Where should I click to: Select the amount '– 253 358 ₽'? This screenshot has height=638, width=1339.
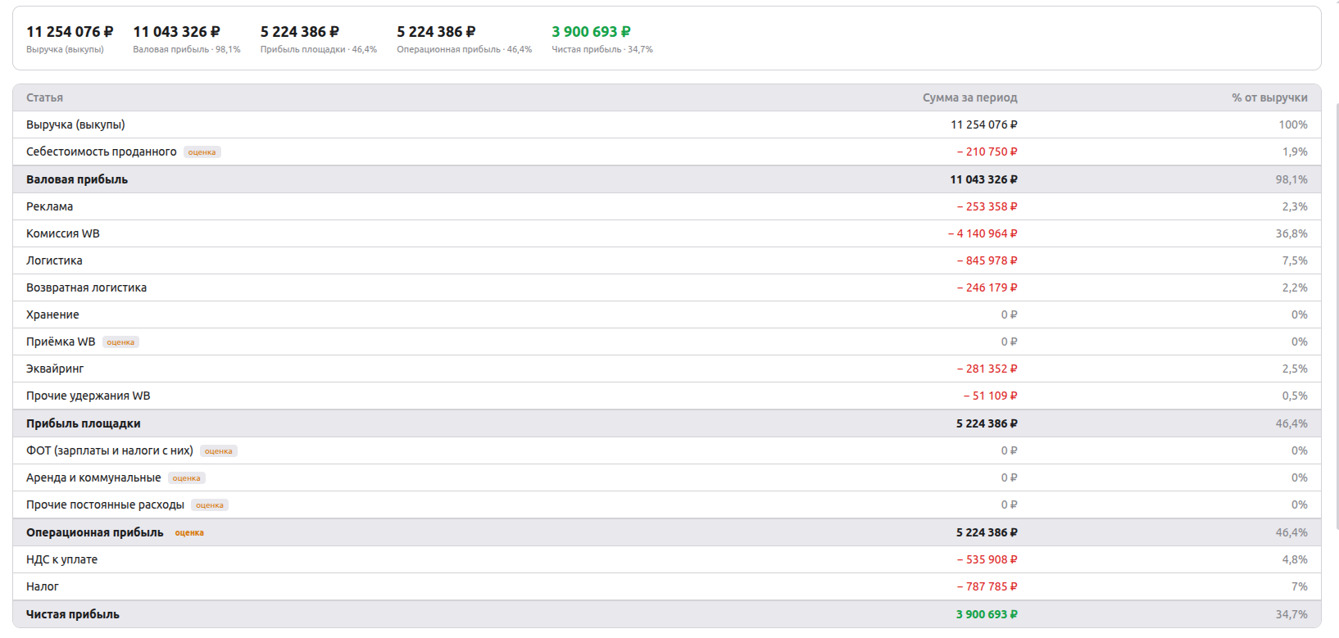[987, 206]
